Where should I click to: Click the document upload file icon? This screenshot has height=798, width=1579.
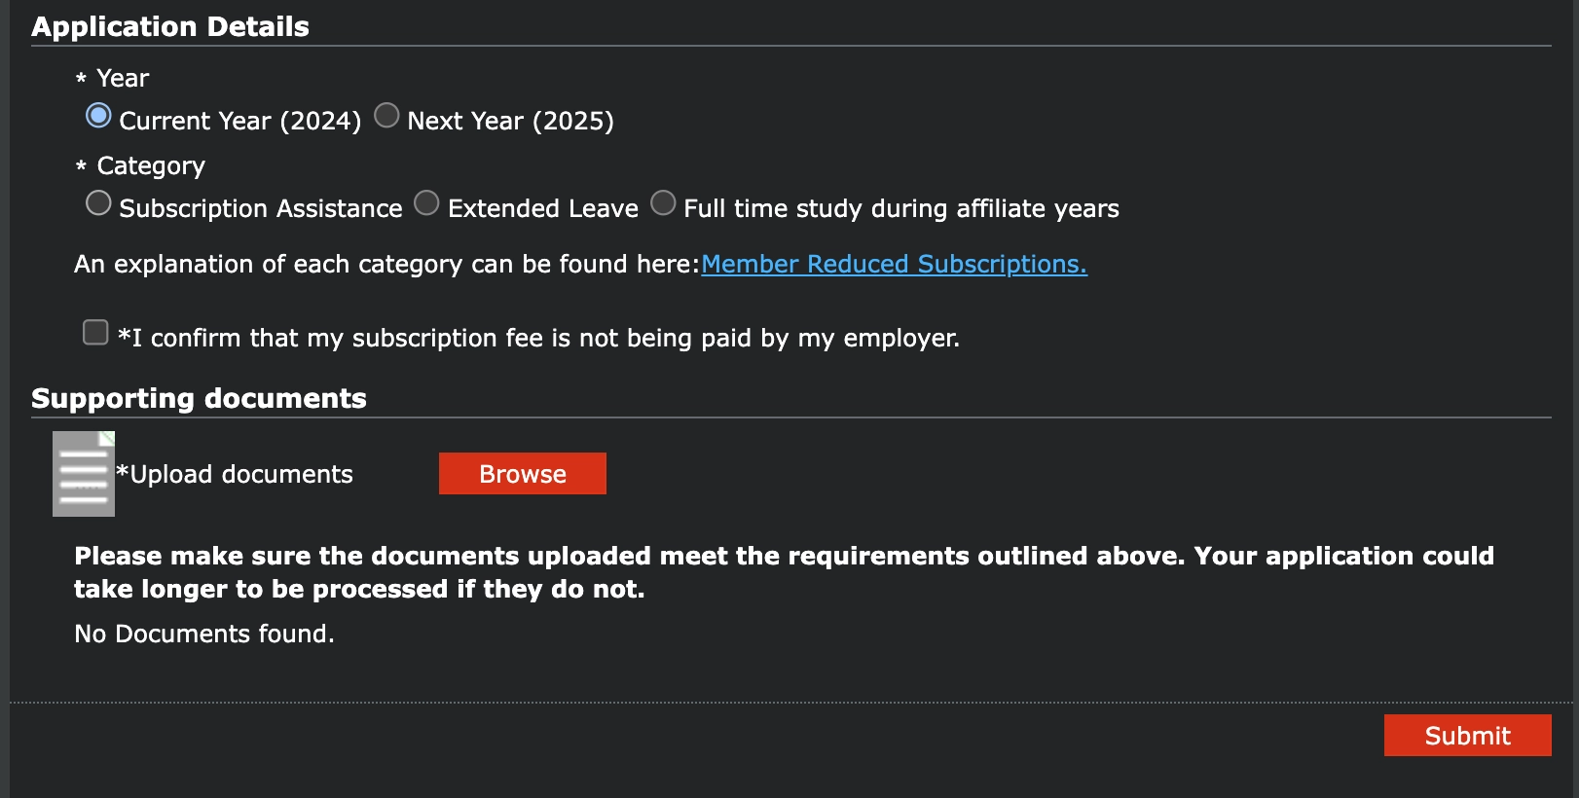click(x=84, y=474)
